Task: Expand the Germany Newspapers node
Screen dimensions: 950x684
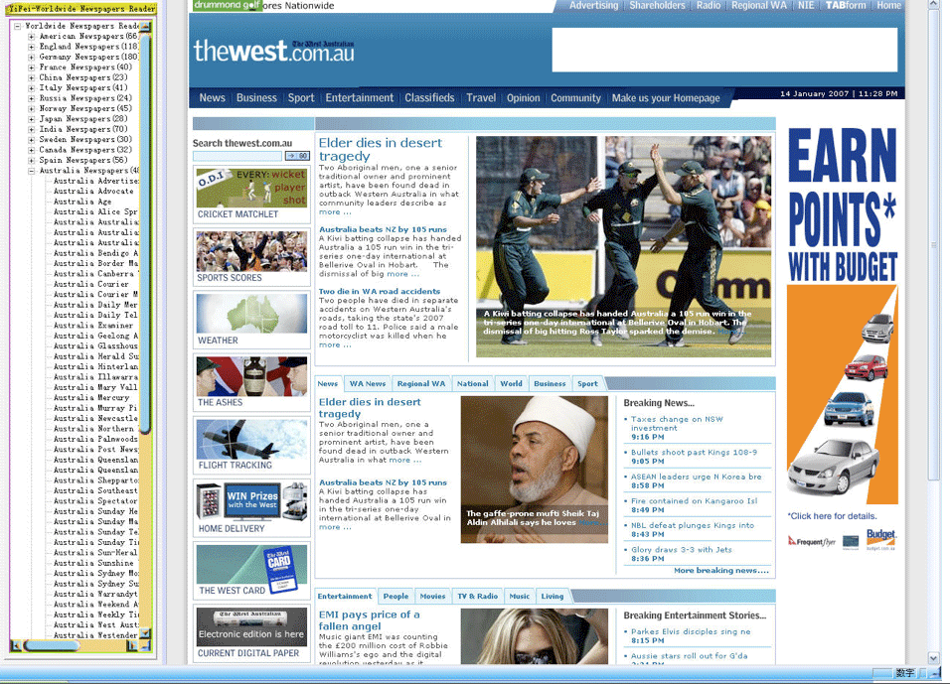Action: click(x=32, y=57)
